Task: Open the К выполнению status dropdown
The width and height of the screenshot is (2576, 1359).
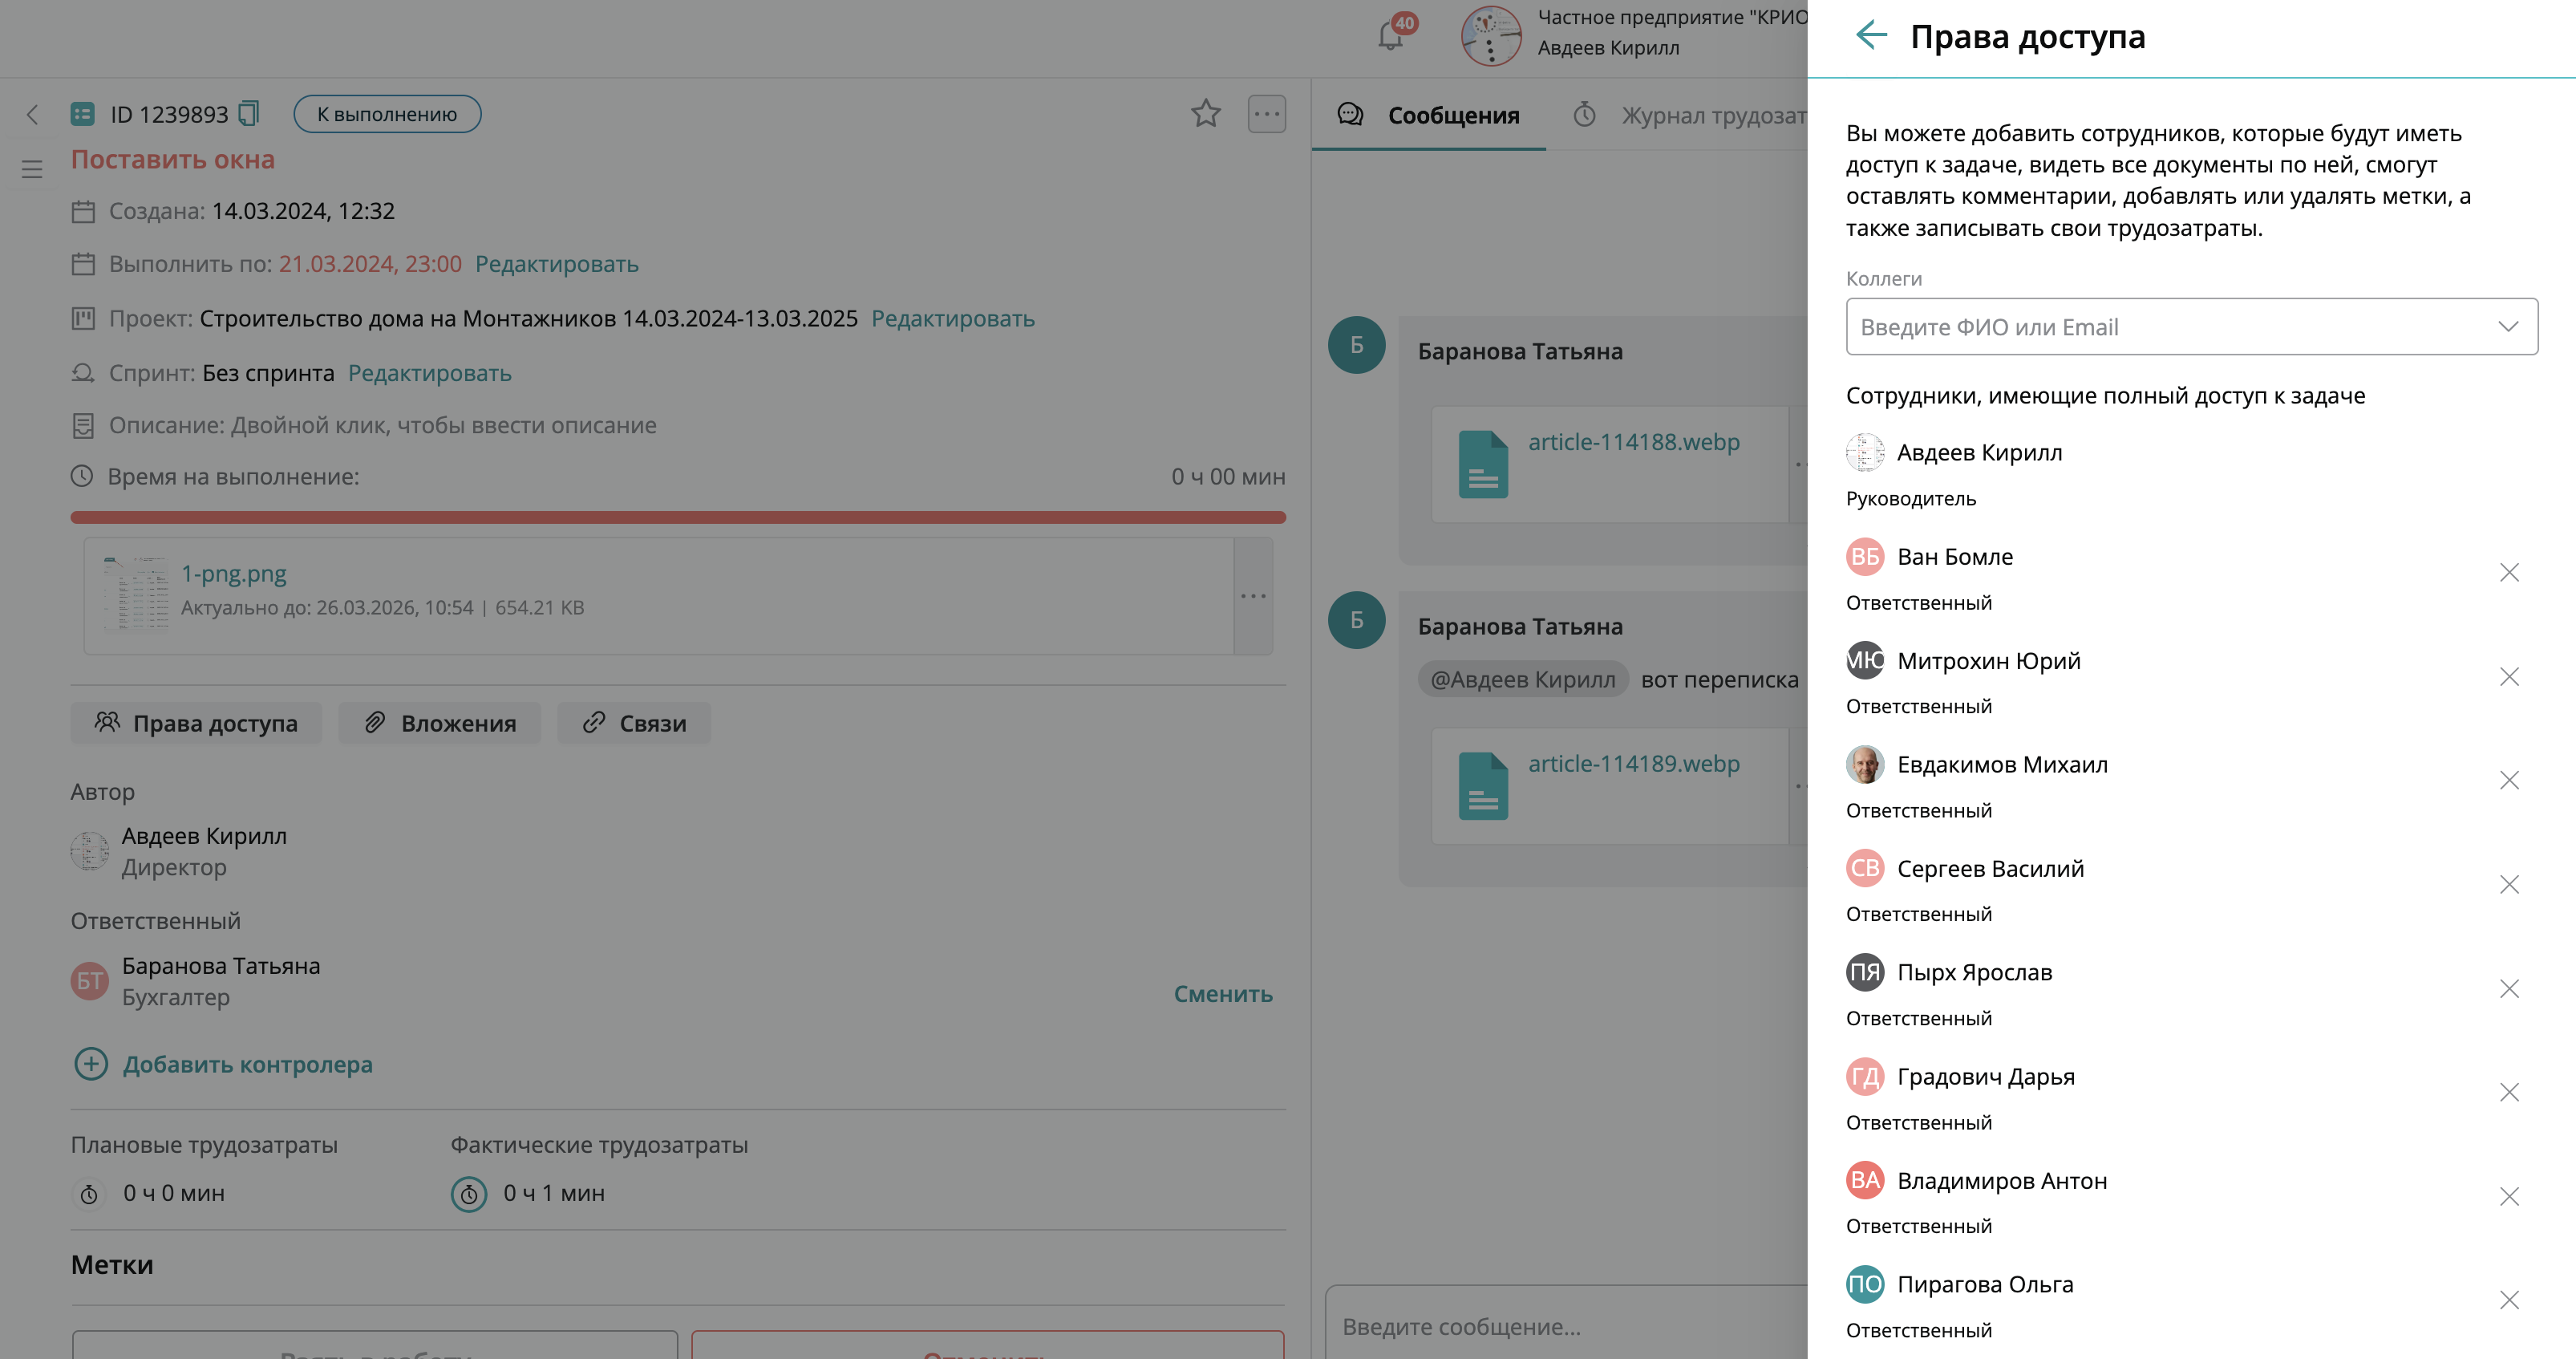Action: pyautogui.click(x=387, y=114)
